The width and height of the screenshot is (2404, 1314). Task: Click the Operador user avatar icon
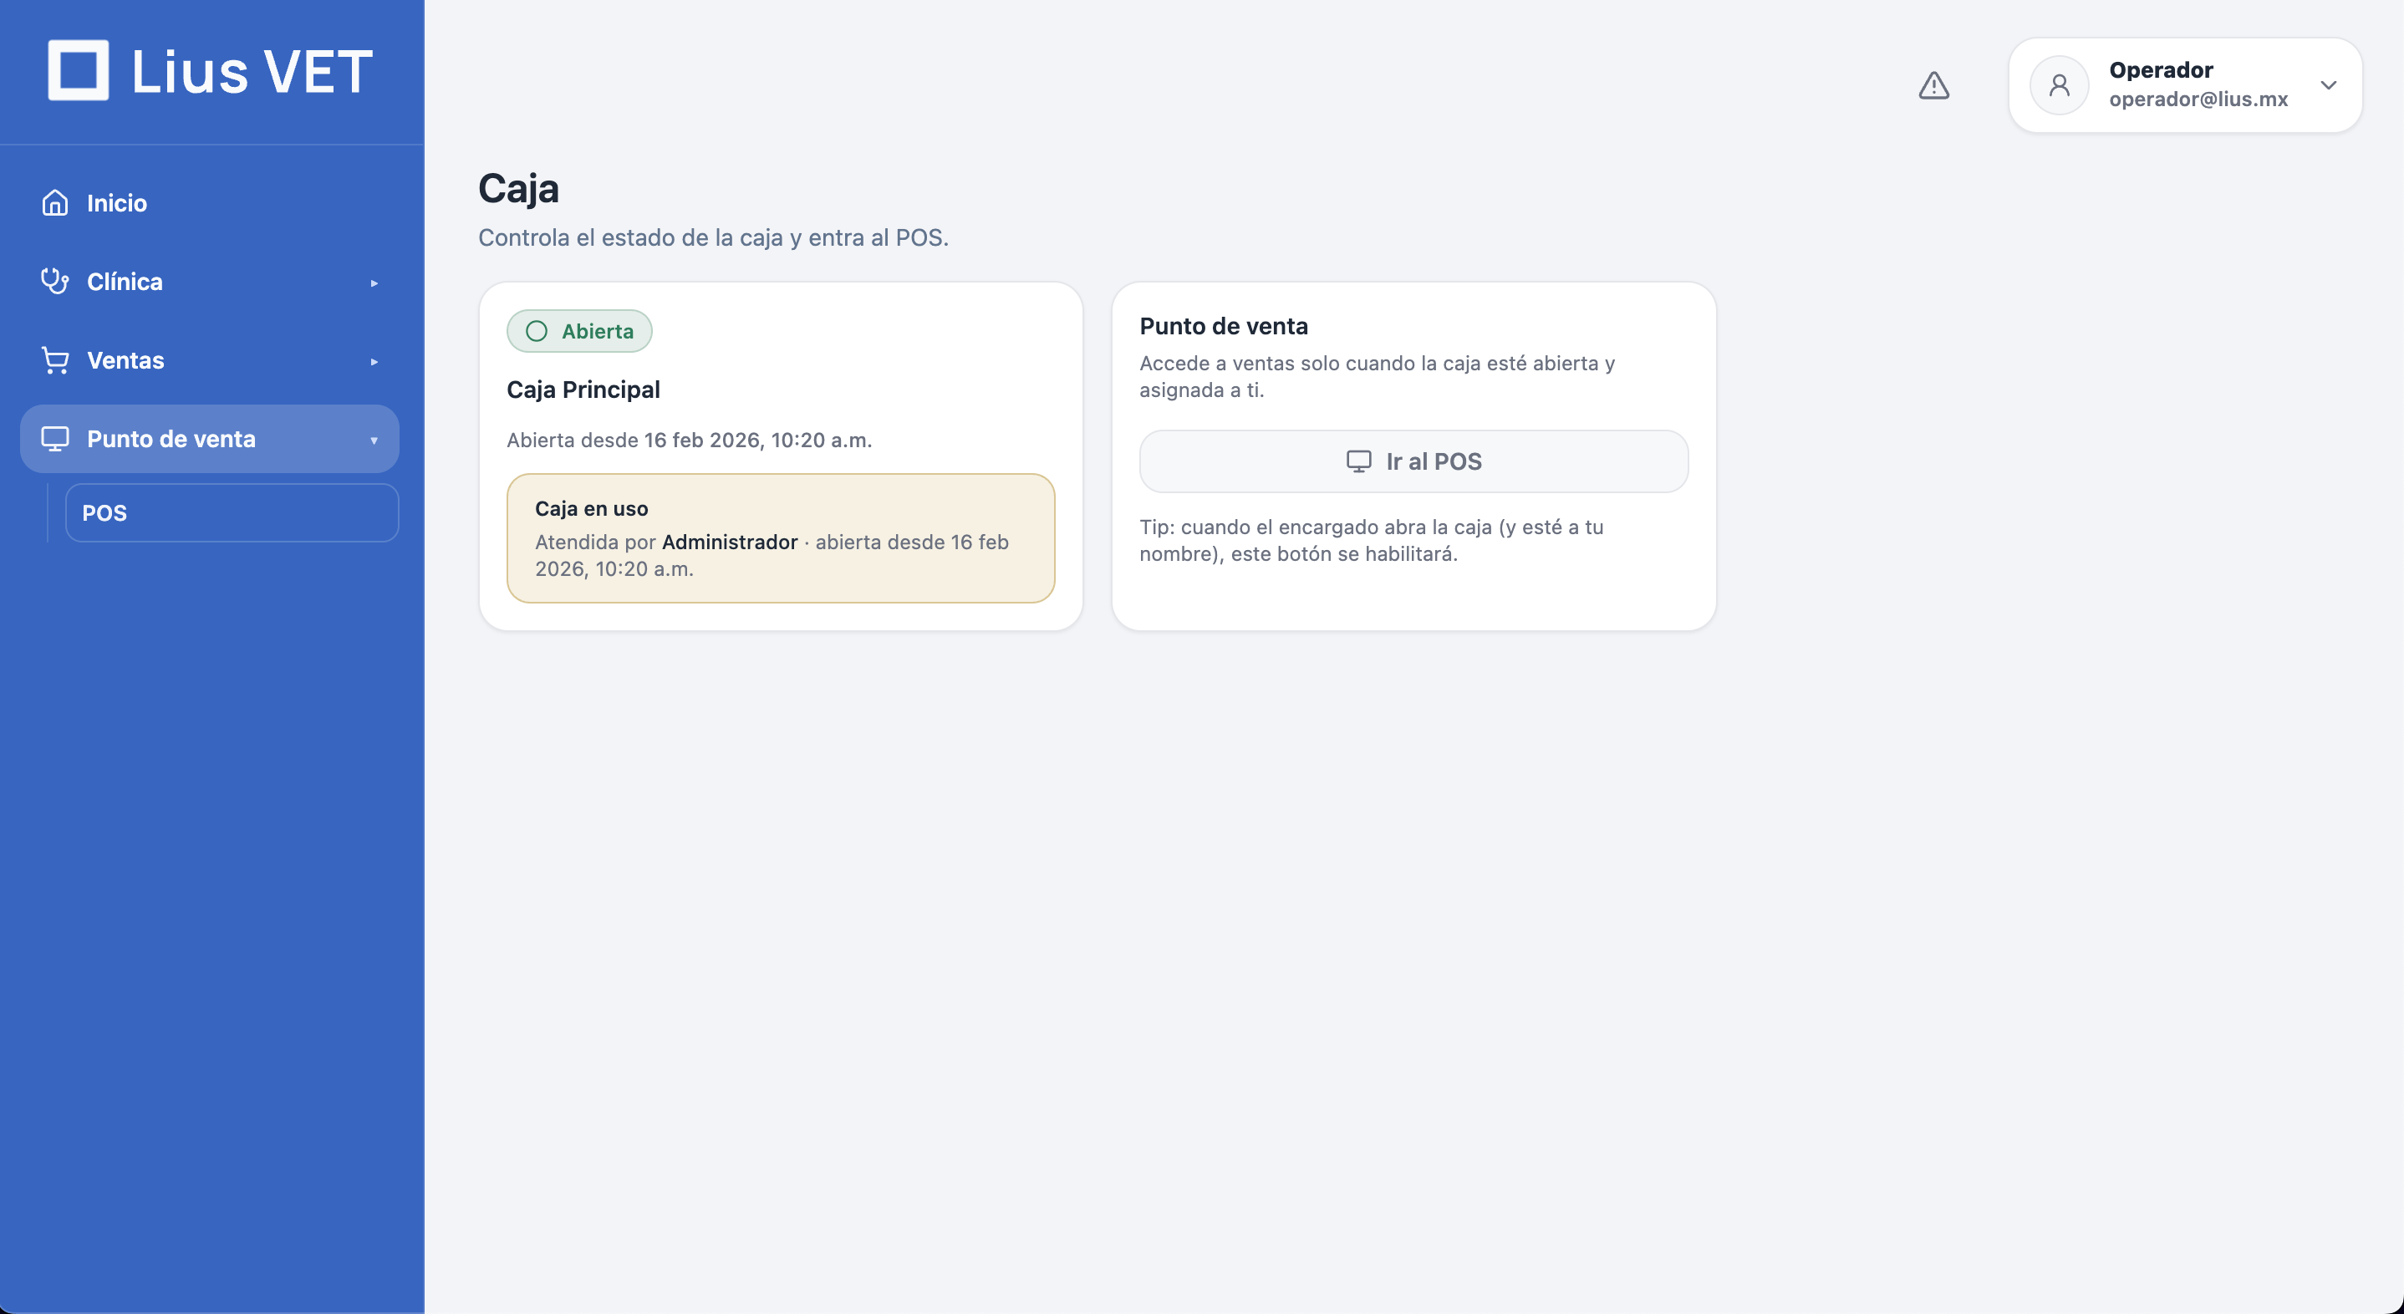2059,86
